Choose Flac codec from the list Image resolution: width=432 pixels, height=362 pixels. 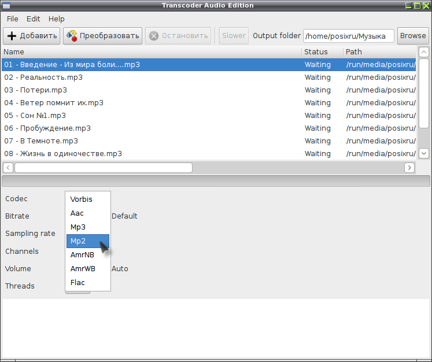pos(88,283)
